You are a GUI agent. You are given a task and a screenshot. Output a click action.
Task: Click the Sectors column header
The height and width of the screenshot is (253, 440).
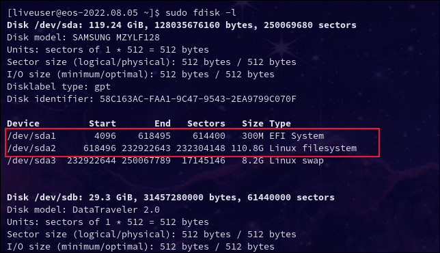click(206, 124)
